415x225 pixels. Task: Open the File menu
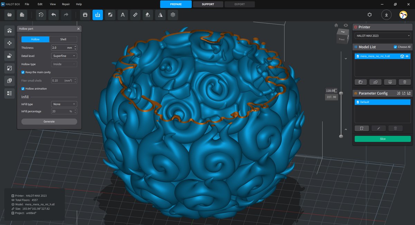[x=27, y=4]
